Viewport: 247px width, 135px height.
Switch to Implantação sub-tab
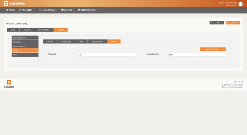pyautogui.click(x=66, y=41)
